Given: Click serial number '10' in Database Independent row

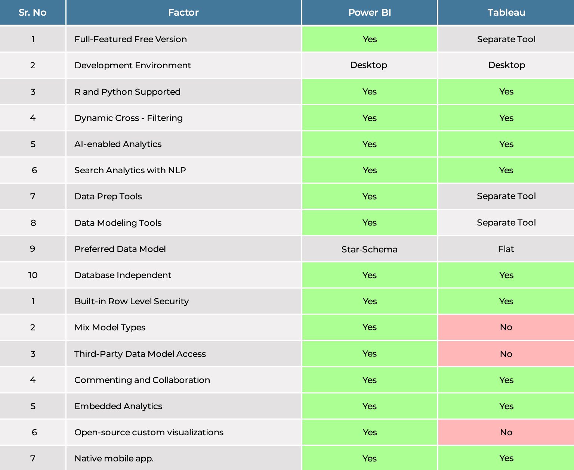Looking at the screenshot, I should pos(33,275).
